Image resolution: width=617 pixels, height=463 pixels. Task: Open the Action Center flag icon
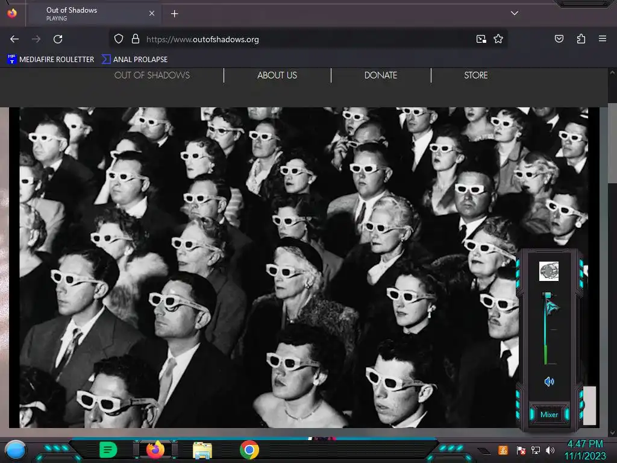521,450
